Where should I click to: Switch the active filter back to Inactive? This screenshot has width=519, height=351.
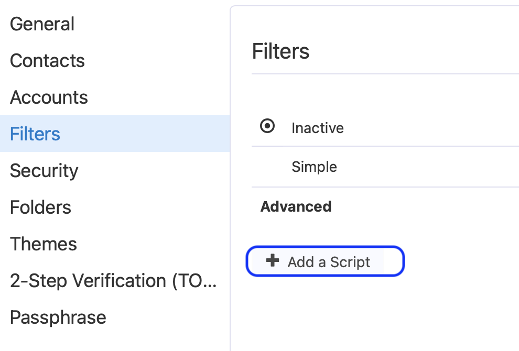tap(268, 126)
